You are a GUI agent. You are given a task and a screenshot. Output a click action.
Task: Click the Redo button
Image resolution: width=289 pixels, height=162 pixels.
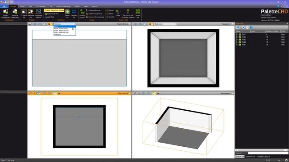point(110,14)
